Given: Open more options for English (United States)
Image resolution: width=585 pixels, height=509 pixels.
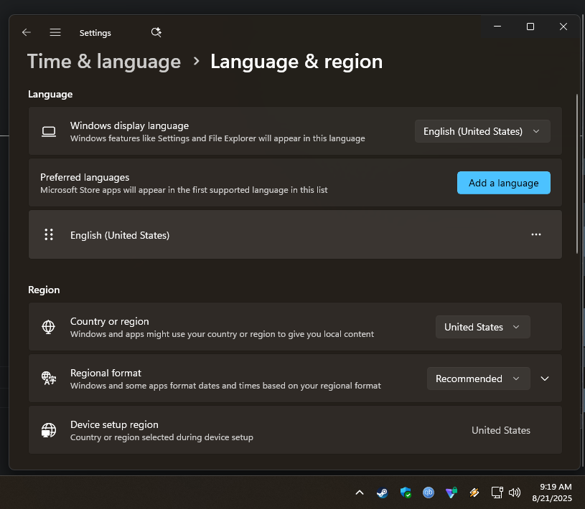Looking at the screenshot, I should 536,234.
